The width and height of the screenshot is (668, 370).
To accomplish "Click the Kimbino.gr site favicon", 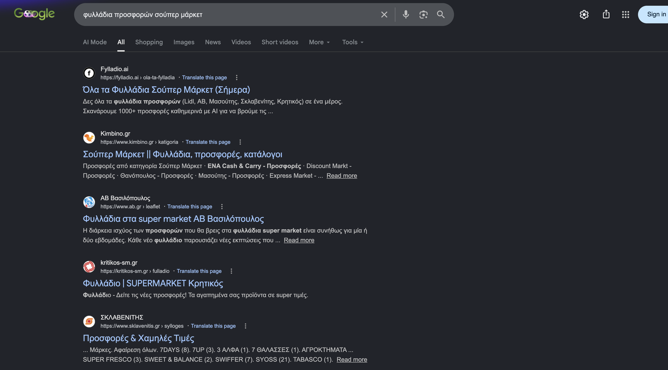I will click(89, 138).
